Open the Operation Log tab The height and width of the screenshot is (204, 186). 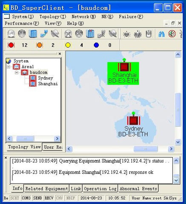click(100, 189)
